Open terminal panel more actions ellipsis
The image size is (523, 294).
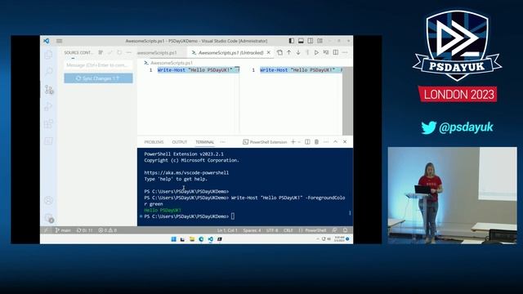tap(326, 142)
